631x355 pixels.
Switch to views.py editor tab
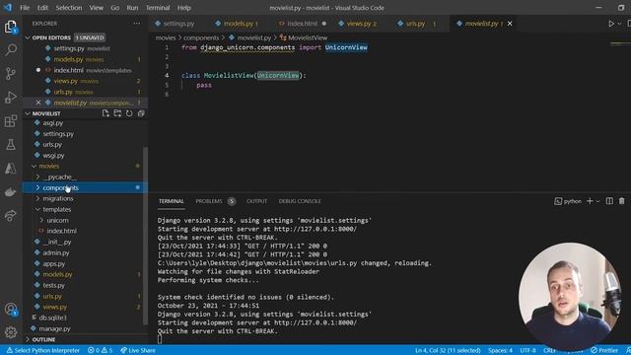pos(358,24)
